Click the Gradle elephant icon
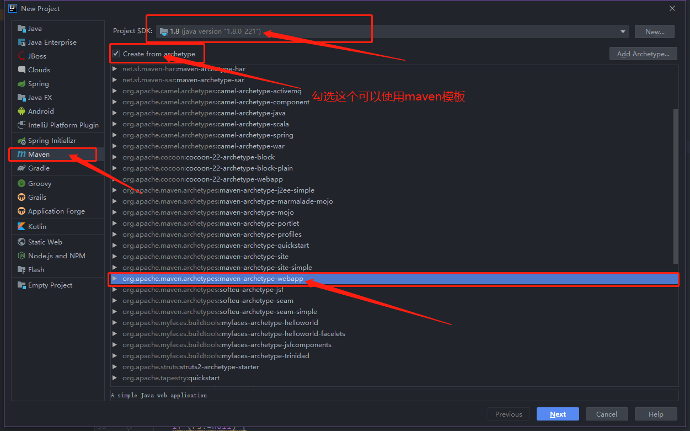Screen dimensions: 690x431 [x=22, y=168]
